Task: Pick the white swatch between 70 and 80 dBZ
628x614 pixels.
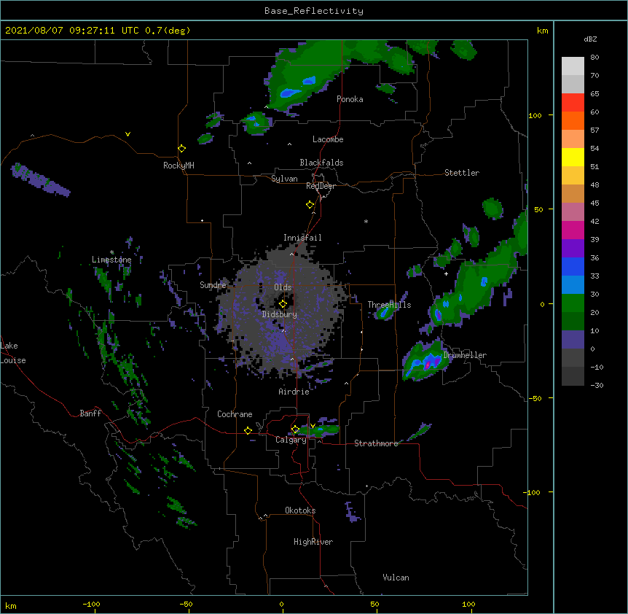Action: point(573,66)
